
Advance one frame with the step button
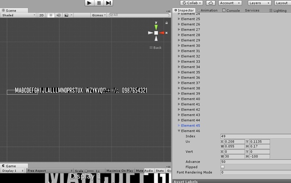pyautogui.click(x=109, y=3)
